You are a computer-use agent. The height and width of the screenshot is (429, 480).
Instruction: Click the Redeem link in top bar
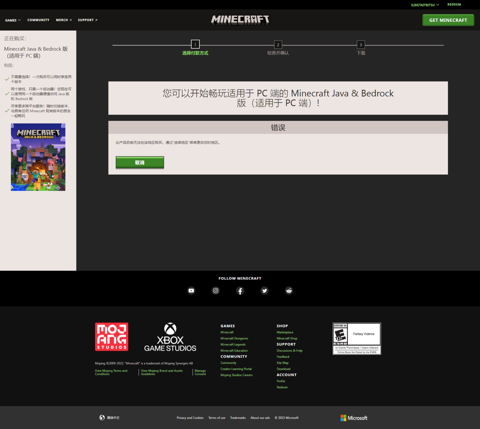pyautogui.click(x=454, y=5)
